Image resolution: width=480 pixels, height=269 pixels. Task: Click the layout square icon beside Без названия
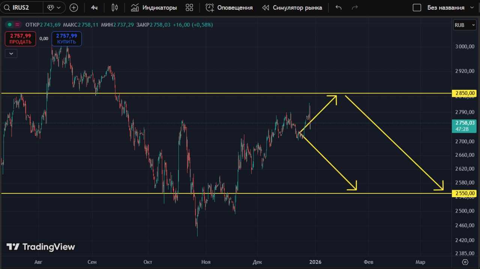(x=417, y=7)
